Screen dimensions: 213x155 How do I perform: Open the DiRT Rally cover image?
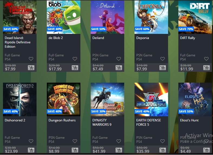[x=195, y=17]
